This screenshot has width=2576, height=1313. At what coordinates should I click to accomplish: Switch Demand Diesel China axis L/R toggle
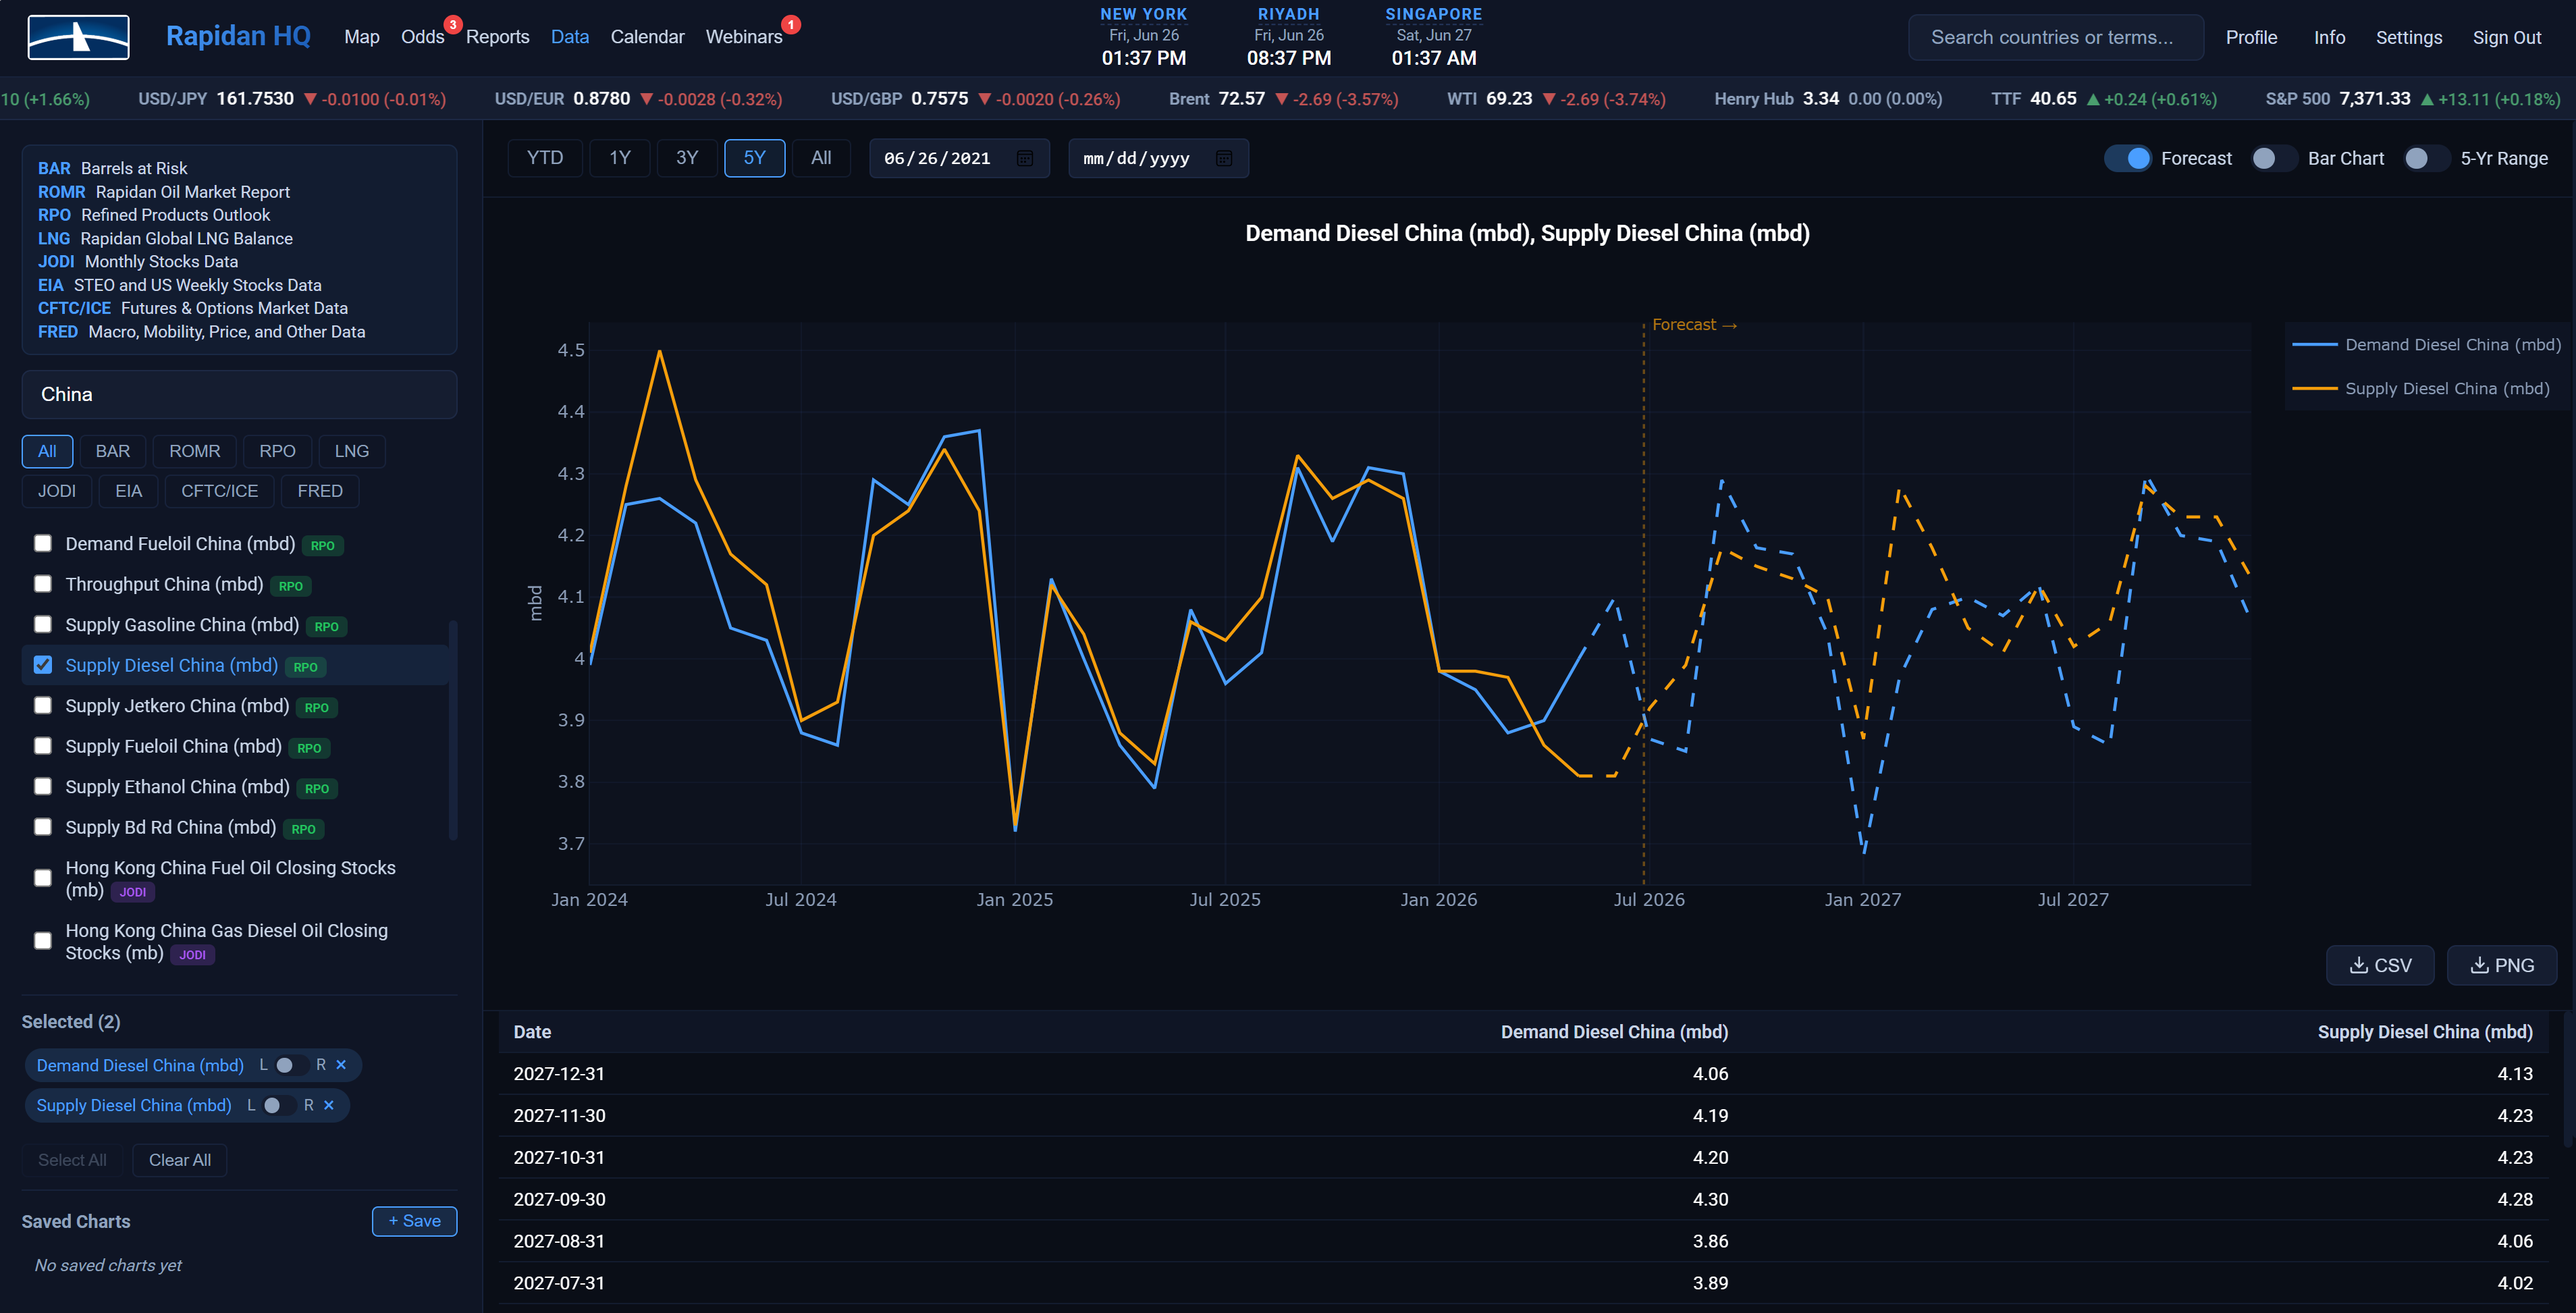tap(291, 1065)
